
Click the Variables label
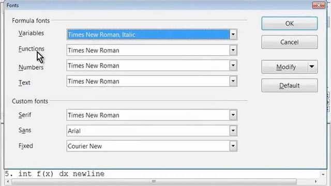tap(31, 33)
